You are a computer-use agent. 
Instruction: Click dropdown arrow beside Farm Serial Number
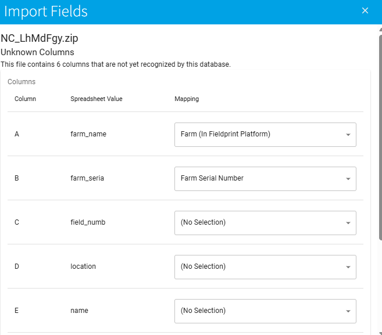pos(348,179)
